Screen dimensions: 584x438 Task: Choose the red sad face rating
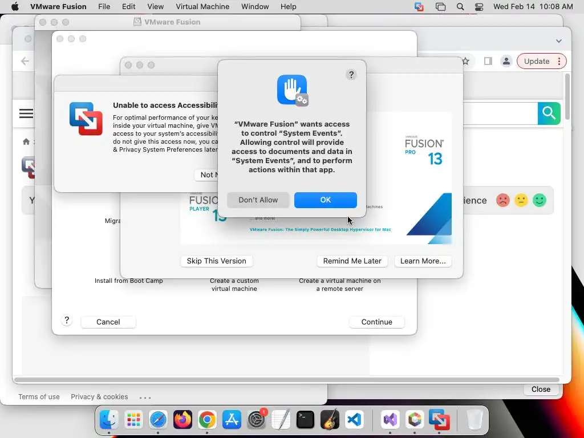pyautogui.click(x=503, y=200)
